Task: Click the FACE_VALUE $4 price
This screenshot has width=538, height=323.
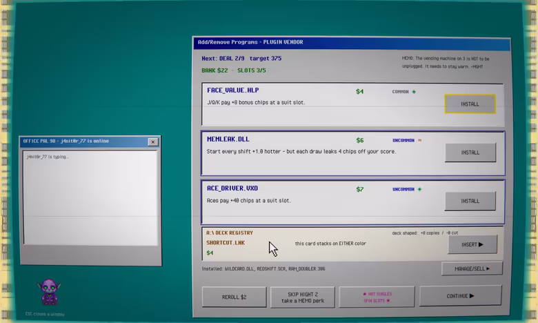Action: point(359,91)
